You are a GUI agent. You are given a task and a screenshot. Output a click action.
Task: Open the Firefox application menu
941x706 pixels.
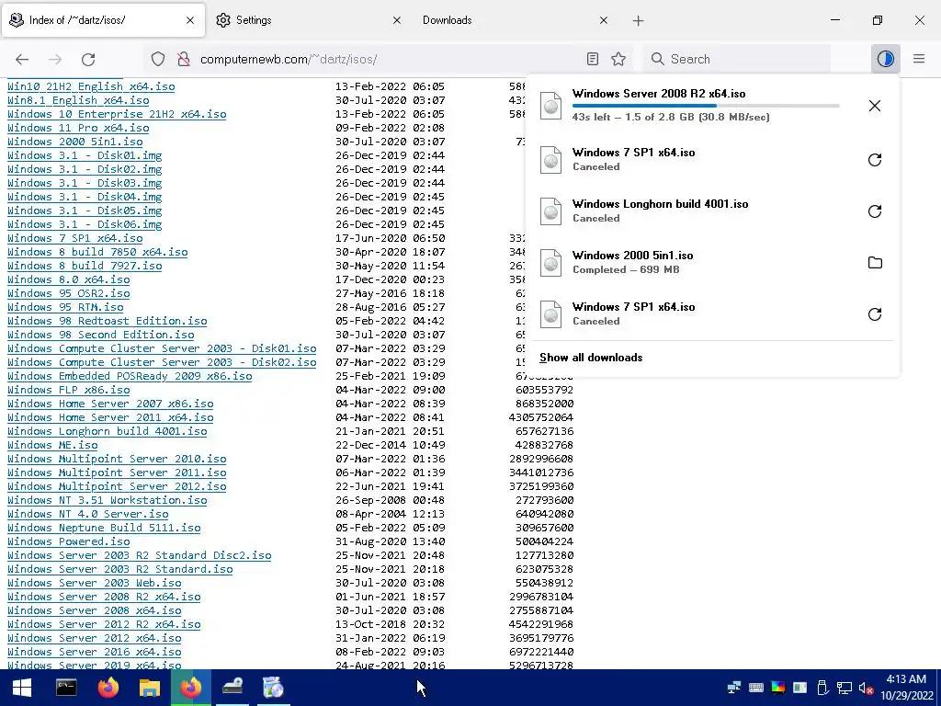coord(919,59)
